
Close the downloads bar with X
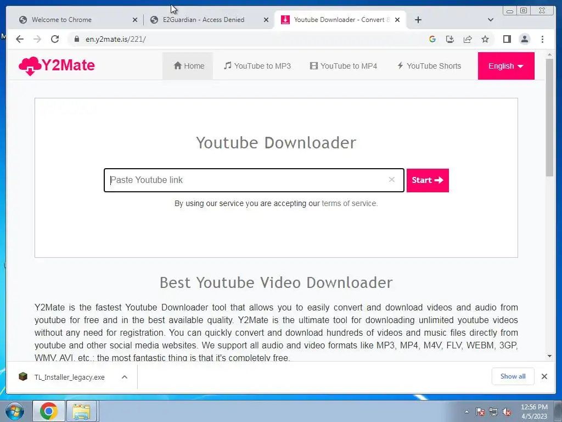pos(544,376)
